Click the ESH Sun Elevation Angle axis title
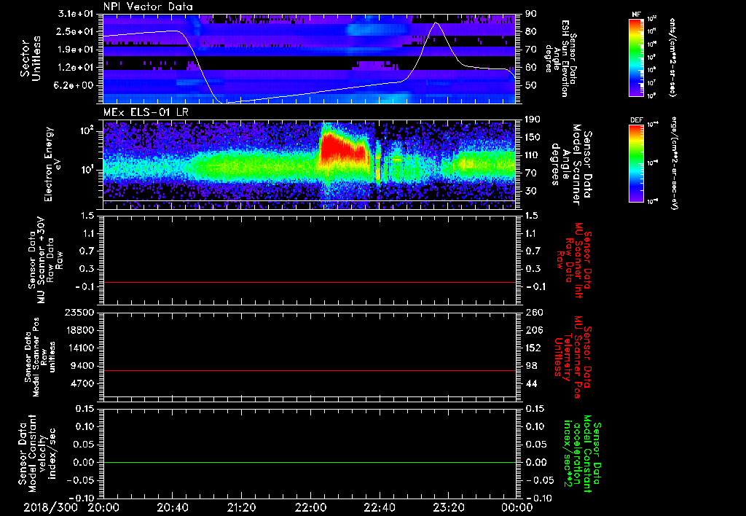Viewport: 746px width, 516px height. click(562, 58)
